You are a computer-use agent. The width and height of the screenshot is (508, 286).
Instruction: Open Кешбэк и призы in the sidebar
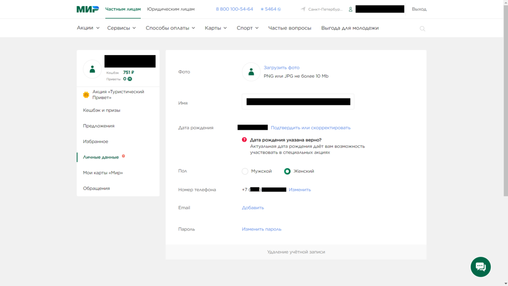102,110
